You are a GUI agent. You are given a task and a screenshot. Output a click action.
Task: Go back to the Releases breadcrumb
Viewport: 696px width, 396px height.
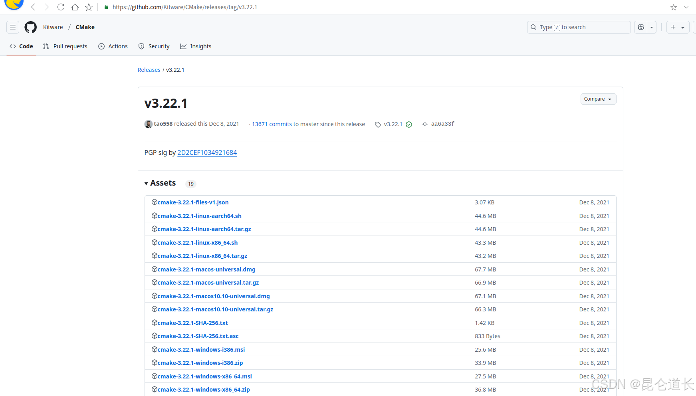pyautogui.click(x=149, y=70)
